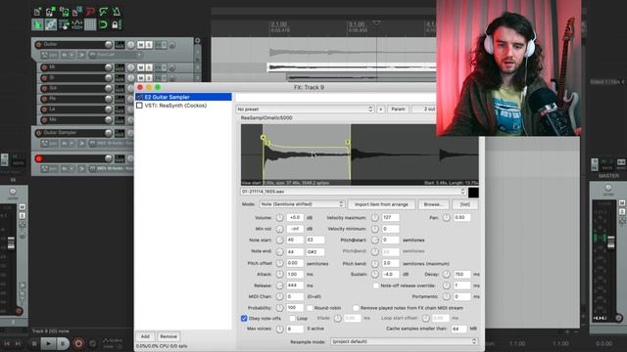
Task: Toggle move envelope points with items
Action: (x=77, y=24)
